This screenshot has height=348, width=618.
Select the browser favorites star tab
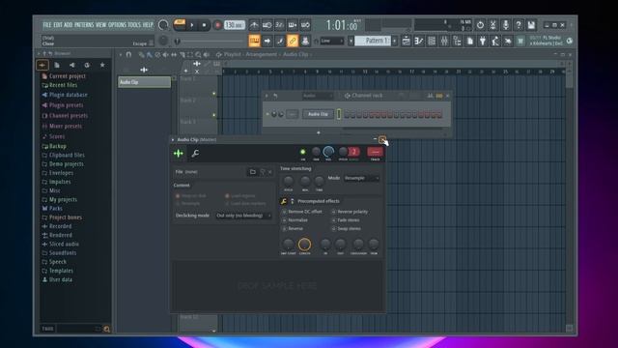pyautogui.click(x=102, y=65)
